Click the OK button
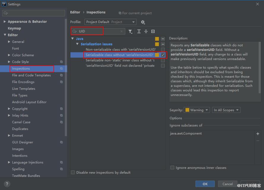This screenshot has height=190, width=264. (x=205, y=184)
